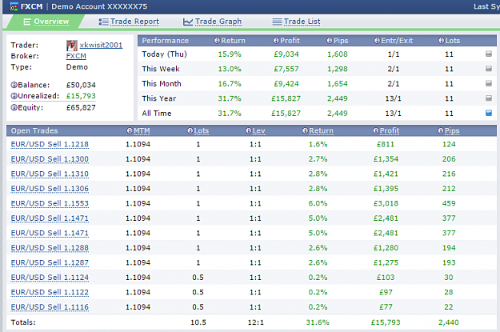Click the Overview tab list icon
Image resolution: width=500 pixels, height=332 pixels.
point(27,22)
